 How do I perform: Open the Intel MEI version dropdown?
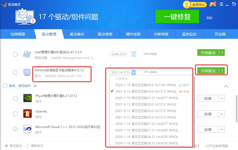pyautogui.click(x=134, y=54)
